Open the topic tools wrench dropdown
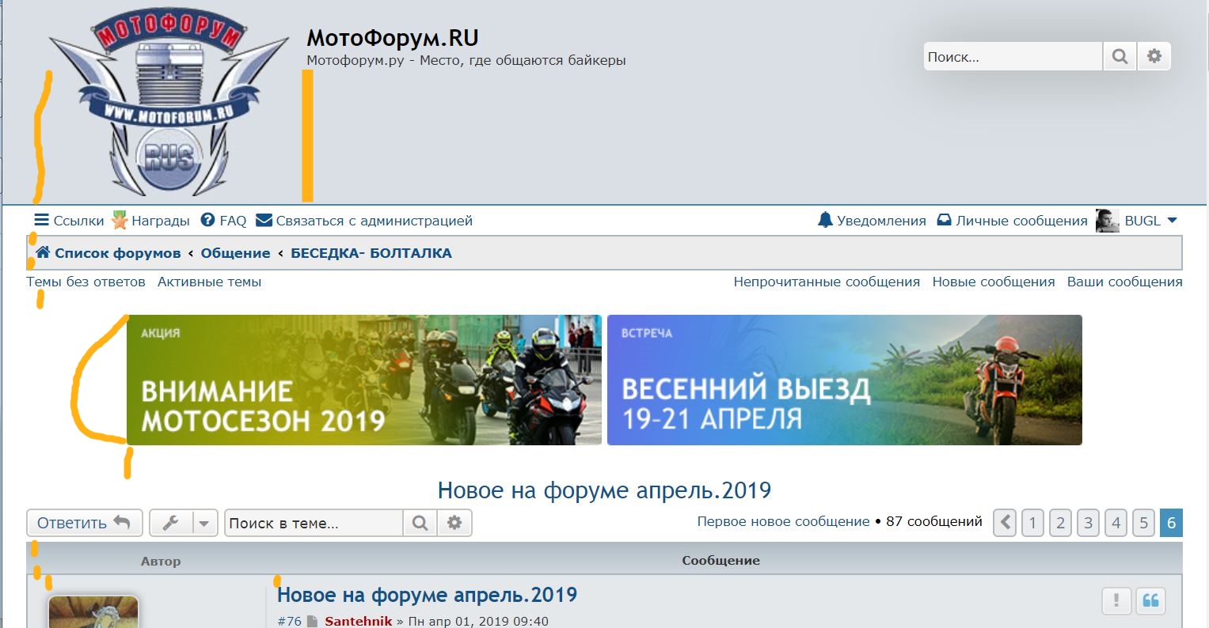The width and height of the screenshot is (1209, 628). [x=183, y=523]
